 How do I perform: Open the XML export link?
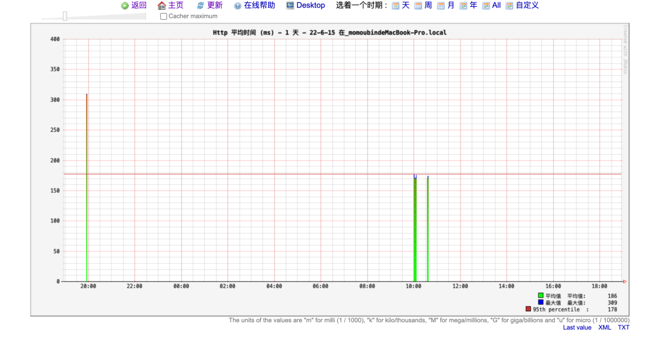[604, 328]
